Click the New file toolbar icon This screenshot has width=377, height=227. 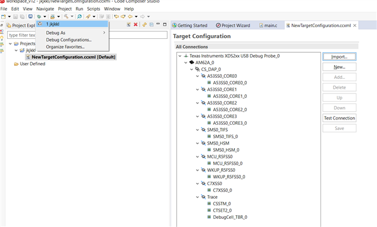click(x=4, y=16)
